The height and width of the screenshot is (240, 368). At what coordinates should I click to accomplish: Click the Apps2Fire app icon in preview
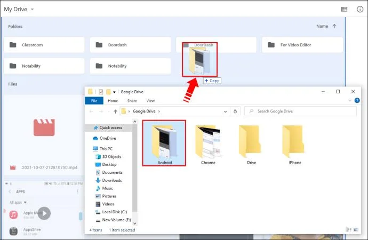[13, 231]
